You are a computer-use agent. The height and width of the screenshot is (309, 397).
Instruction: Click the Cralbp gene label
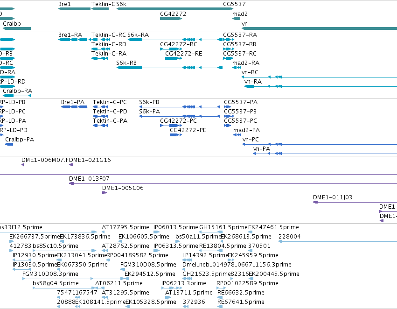point(12,24)
